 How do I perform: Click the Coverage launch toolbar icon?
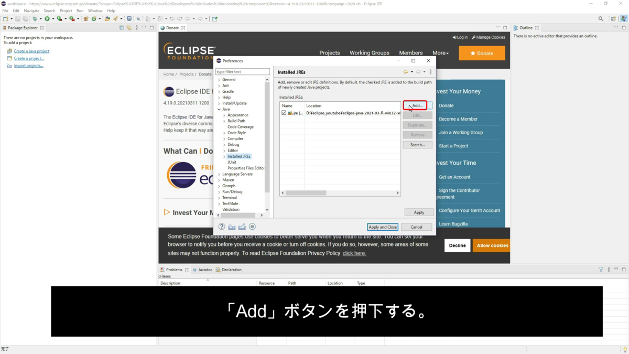[x=59, y=19]
